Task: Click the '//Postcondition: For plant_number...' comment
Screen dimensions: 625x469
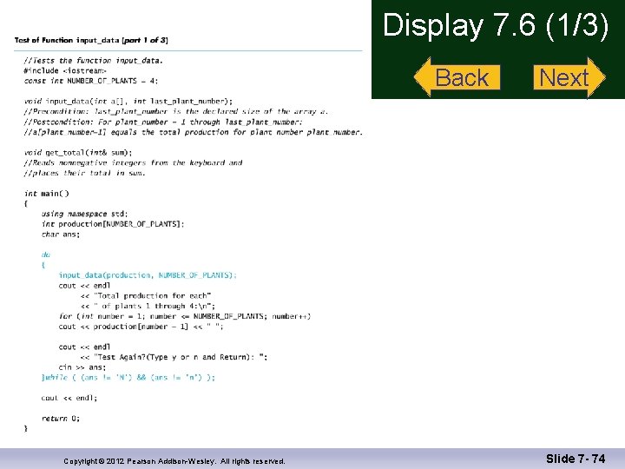Action: (163, 122)
